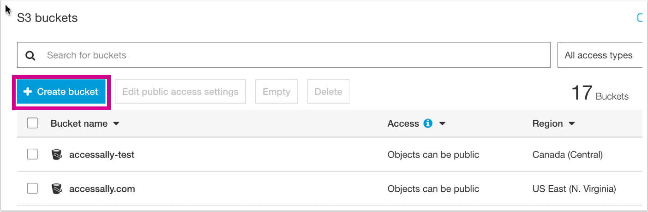The width and height of the screenshot is (648, 212).
Task: Focus the Search for buckets field
Action: click(295, 55)
